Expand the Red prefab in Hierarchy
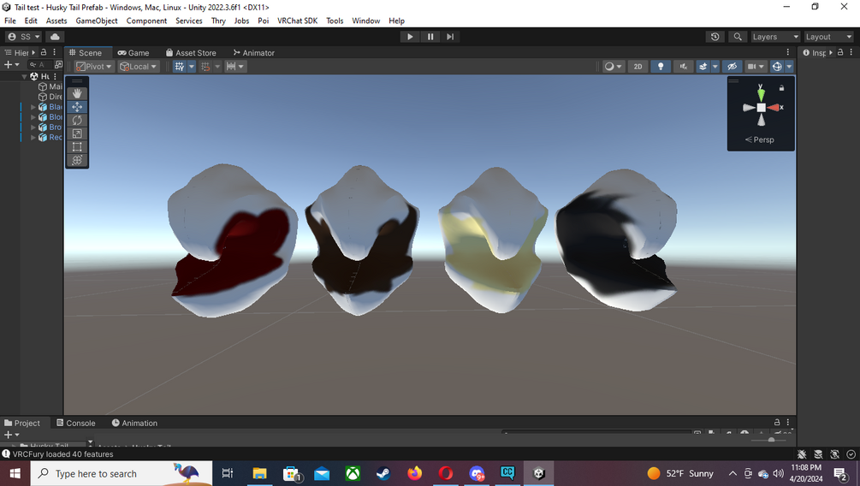Viewport: 860px width, 486px height. click(x=33, y=137)
